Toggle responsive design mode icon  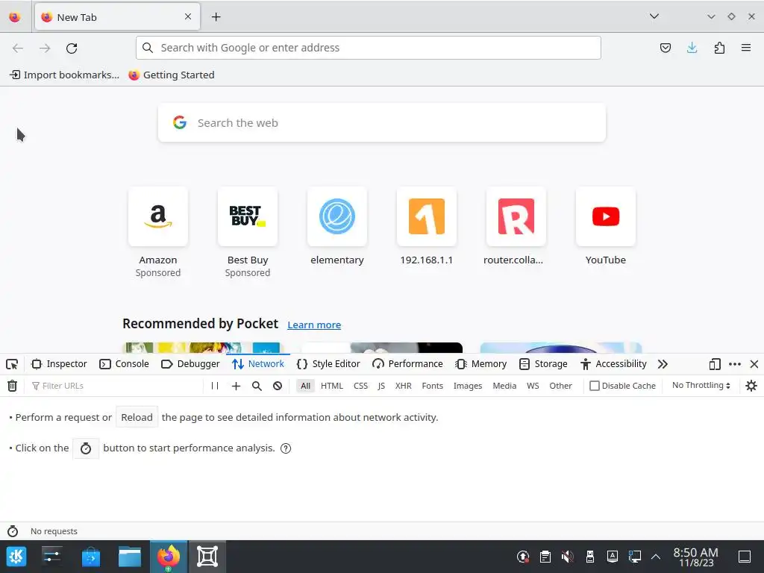pos(715,364)
